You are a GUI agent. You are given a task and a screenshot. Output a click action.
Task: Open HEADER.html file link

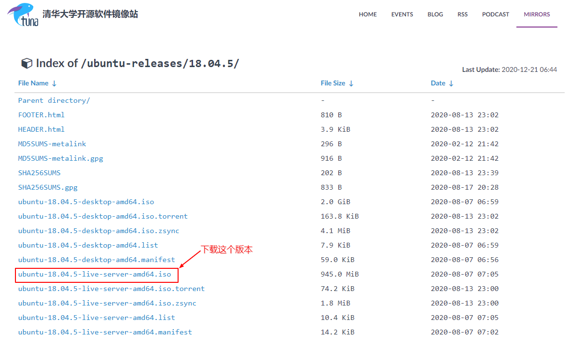(x=42, y=129)
